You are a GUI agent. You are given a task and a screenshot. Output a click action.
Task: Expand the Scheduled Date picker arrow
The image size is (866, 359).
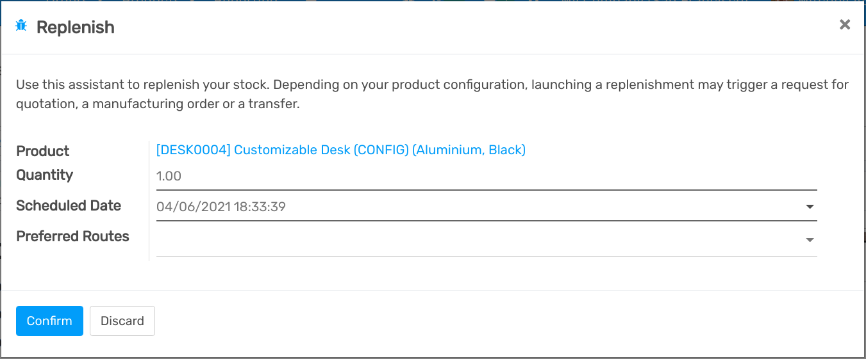coord(810,207)
